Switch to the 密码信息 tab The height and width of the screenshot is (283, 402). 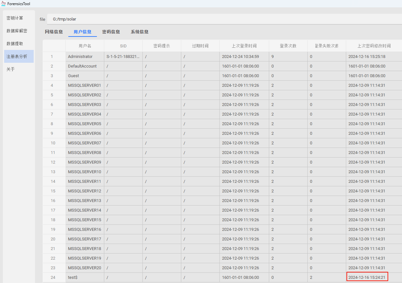click(111, 32)
